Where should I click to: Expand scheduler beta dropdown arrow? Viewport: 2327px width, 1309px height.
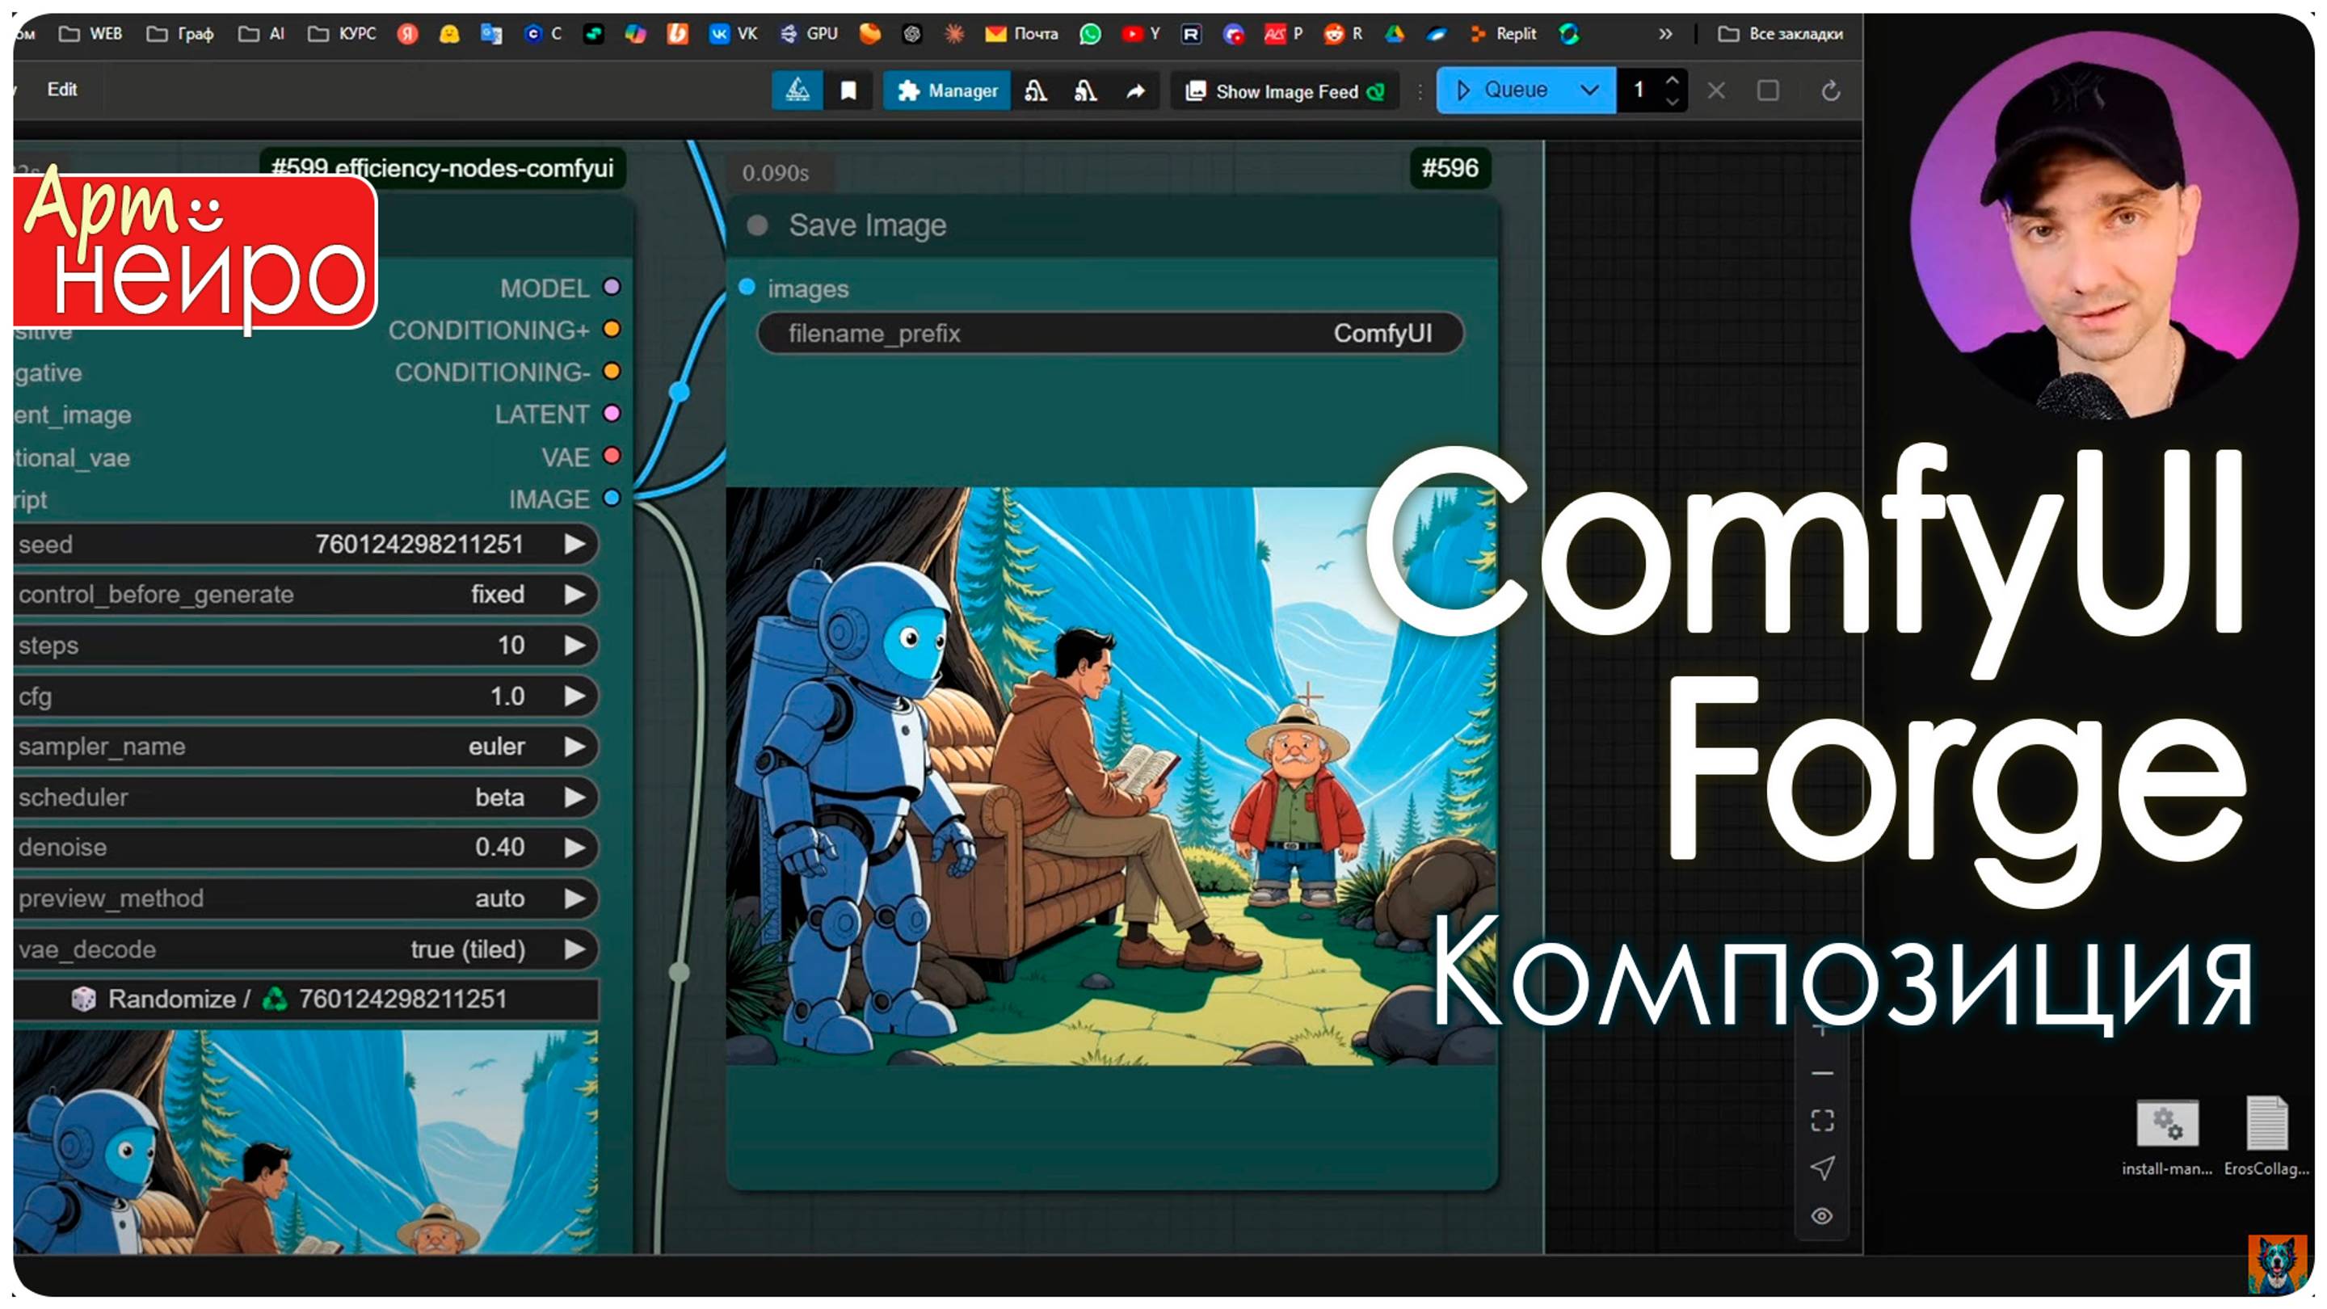click(x=575, y=796)
